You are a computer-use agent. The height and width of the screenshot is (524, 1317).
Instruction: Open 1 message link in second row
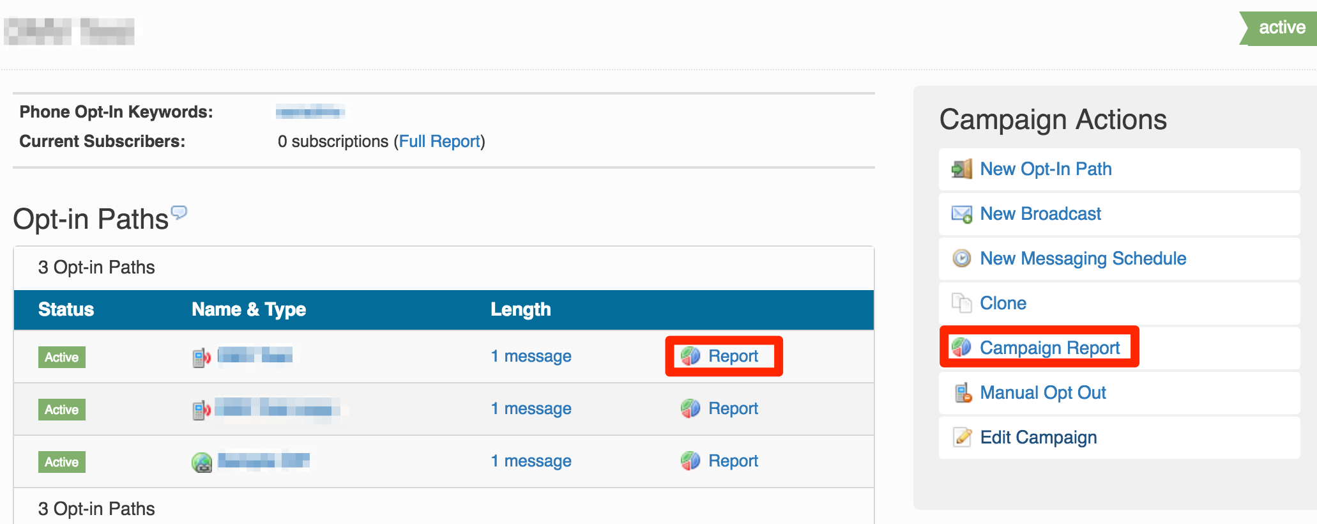tap(531, 408)
